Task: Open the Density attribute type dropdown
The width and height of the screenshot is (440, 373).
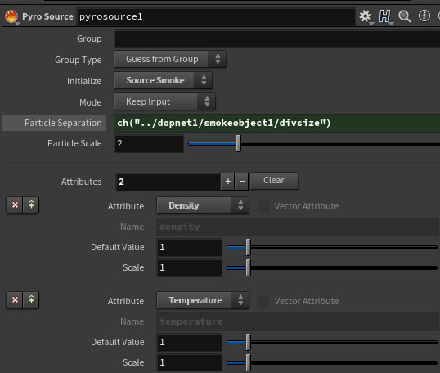Action: 203,206
